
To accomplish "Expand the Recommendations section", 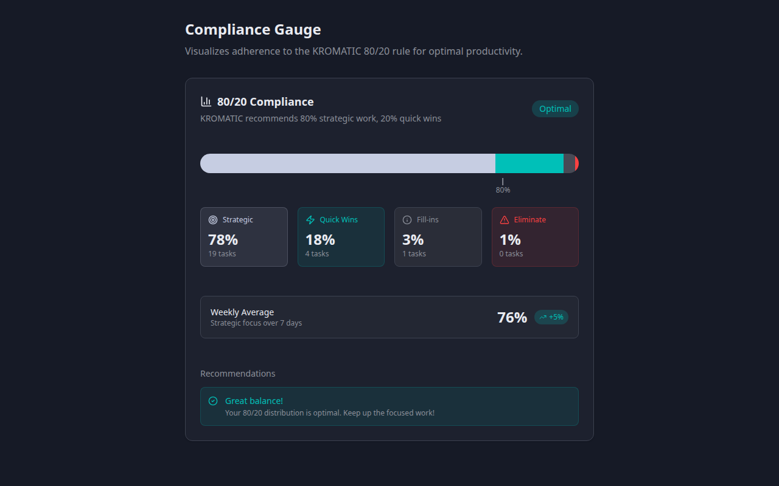I will click(238, 373).
